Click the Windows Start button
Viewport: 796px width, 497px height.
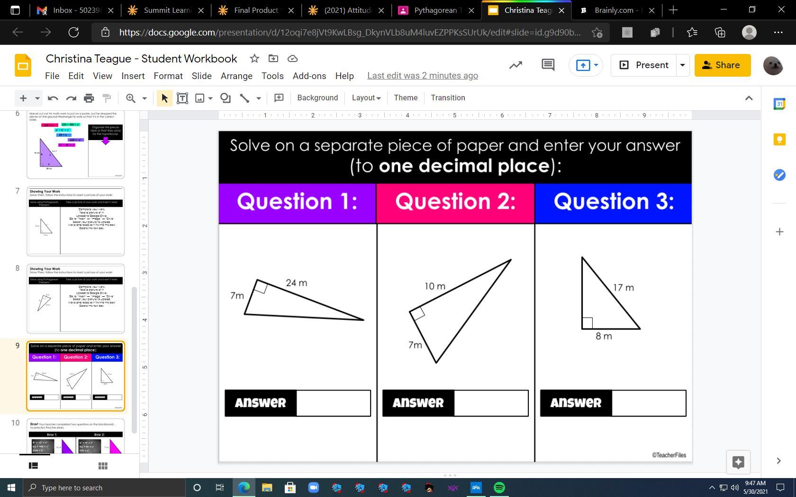(11, 488)
